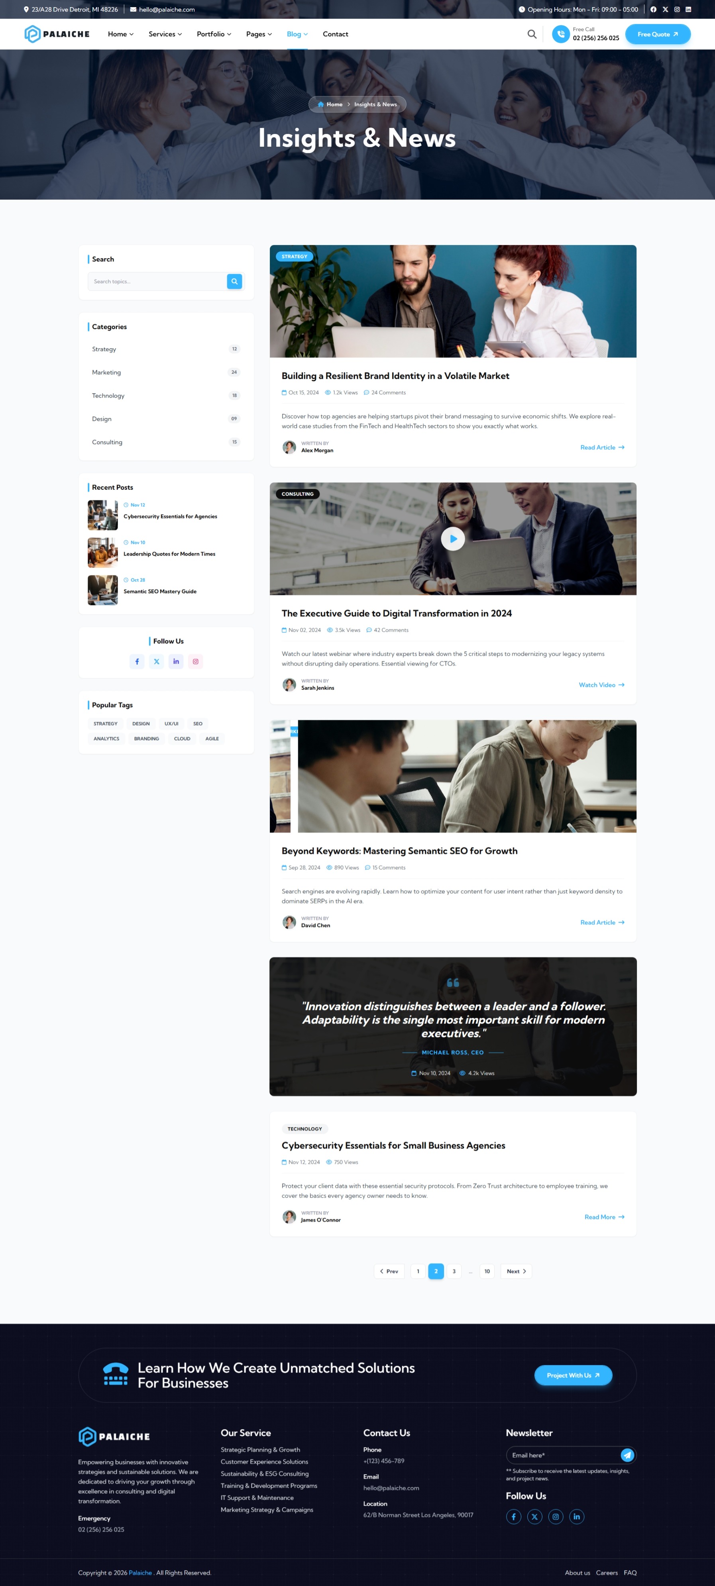Open the hello@palaiche.com email in top bar

pos(163,9)
